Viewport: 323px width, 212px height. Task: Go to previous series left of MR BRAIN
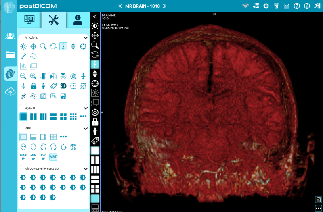[120, 6]
